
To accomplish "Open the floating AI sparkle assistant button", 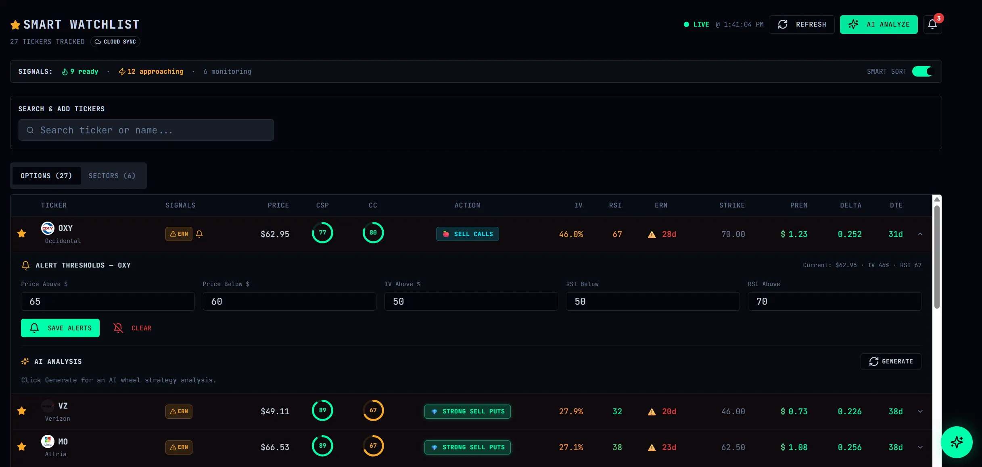I will tap(957, 442).
